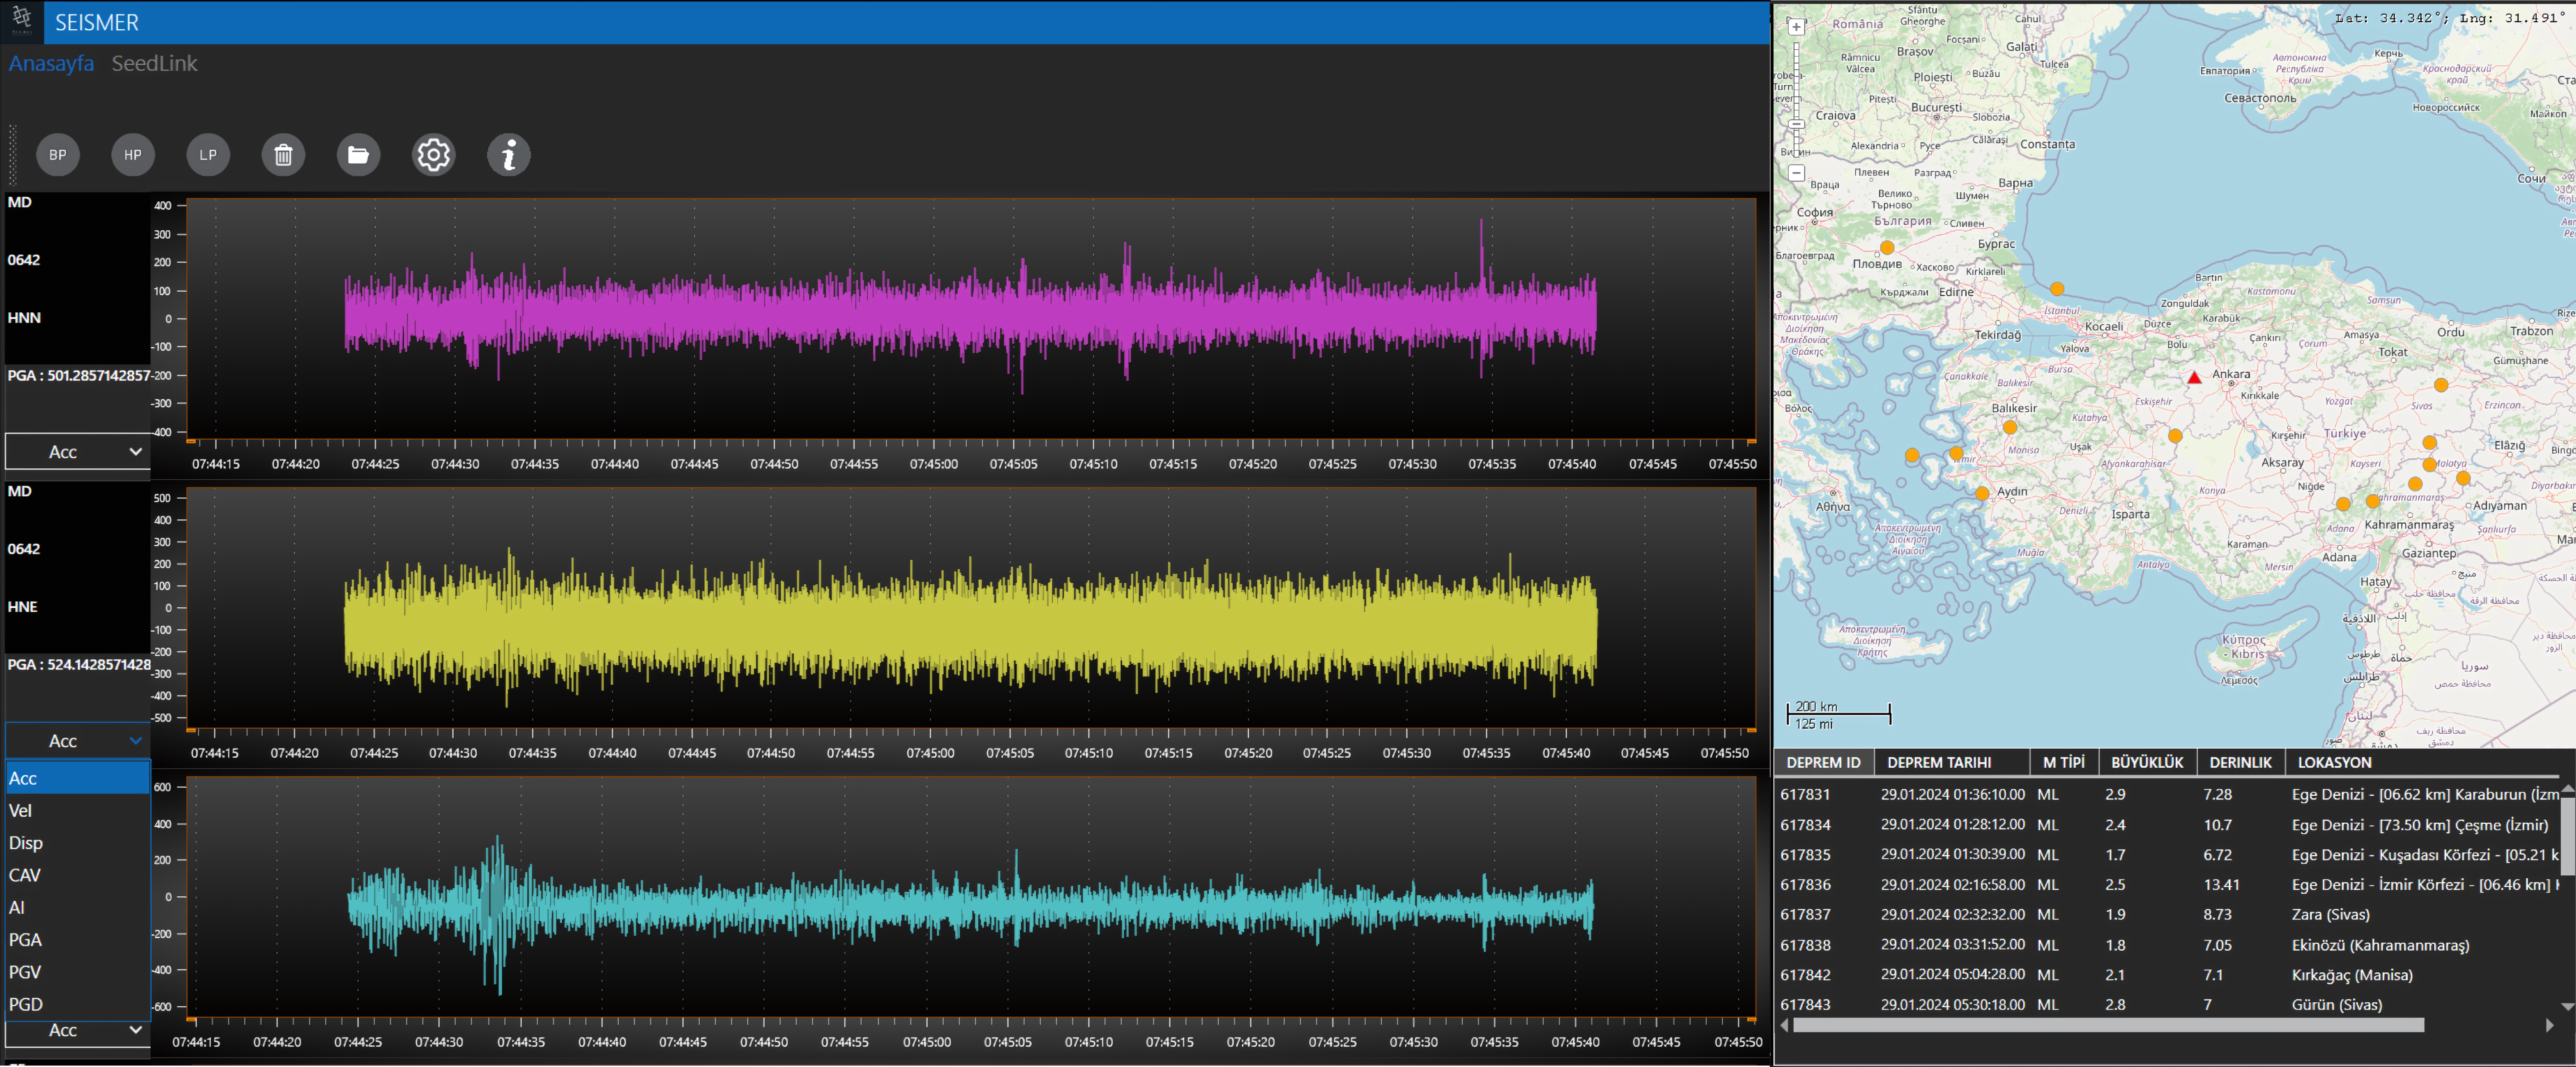The width and height of the screenshot is (2576, 1067).
Task: Select row Gürün (Sivas)
Action: tap(2167, 1004)
